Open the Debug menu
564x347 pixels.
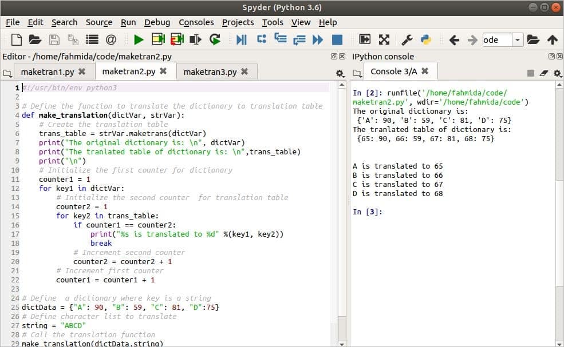(x=157, y=22)
